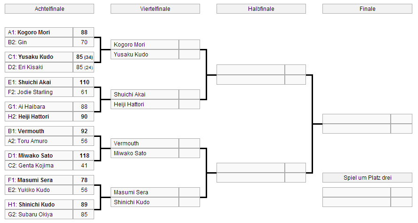The image size is (418, 223).
Task: Select the Viertelfinale round header
Action: pyautogui.click(x=155, y=9)
